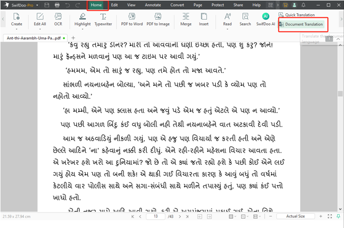Toggle the green pin icon

tap(338, 216)
